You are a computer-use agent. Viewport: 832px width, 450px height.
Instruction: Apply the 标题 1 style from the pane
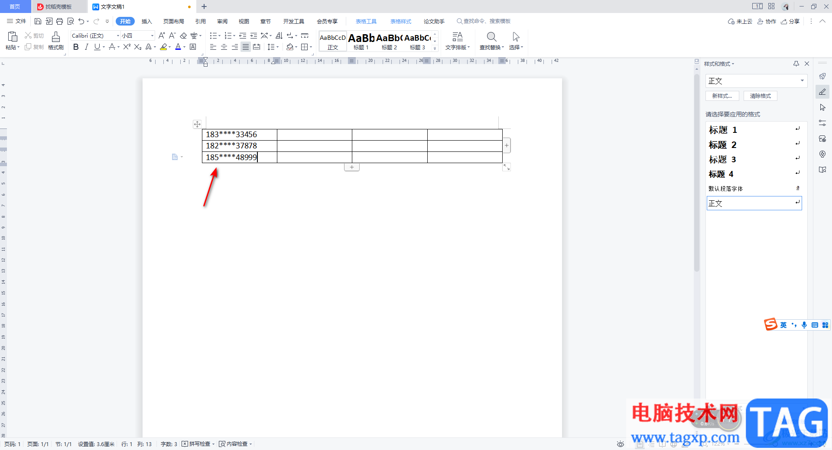click(x=754, y=130)
